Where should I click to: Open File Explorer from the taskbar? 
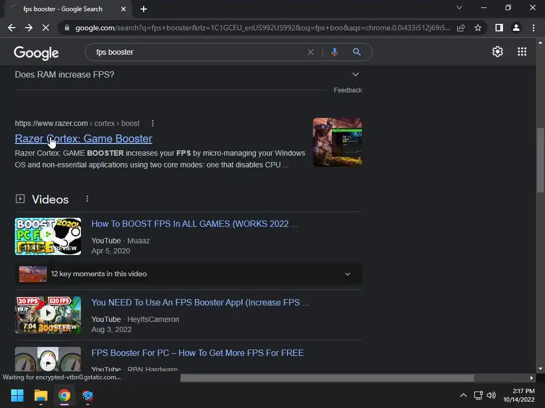[40, 395]
